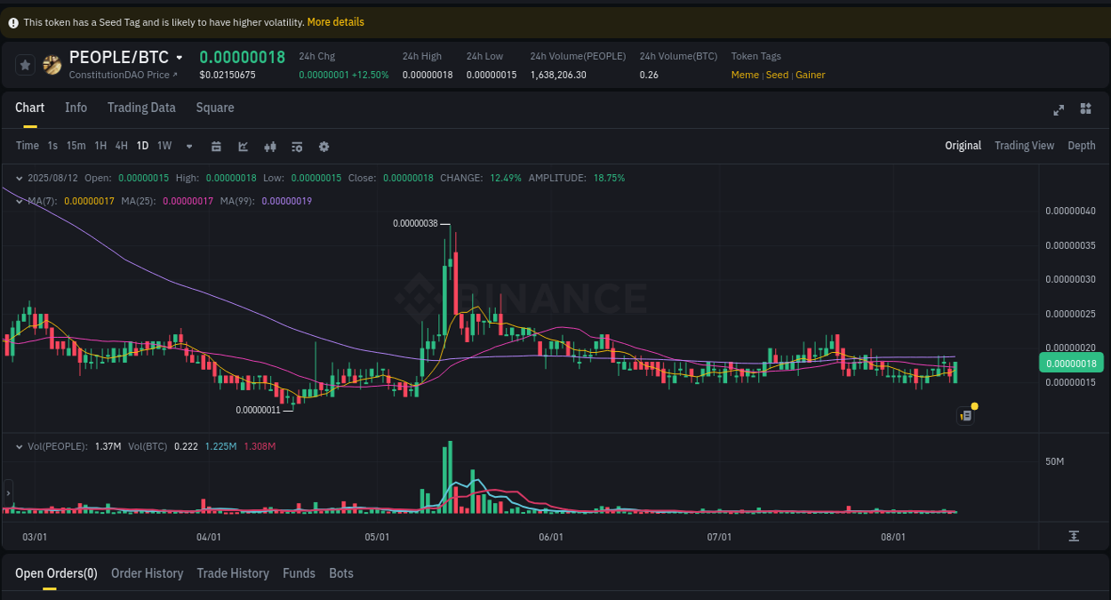The width and height of the screenshot is (1111, 600).
Task: Select the line chart style icon
Action: pos(243,146)
